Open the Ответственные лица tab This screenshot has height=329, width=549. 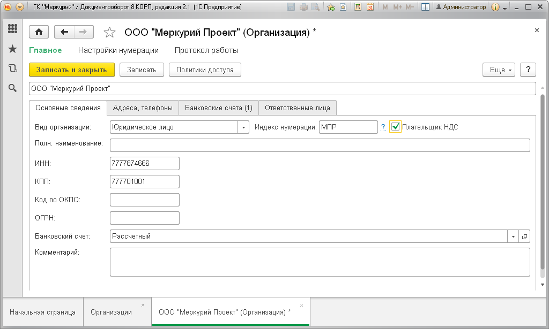(x=297, y=108)
